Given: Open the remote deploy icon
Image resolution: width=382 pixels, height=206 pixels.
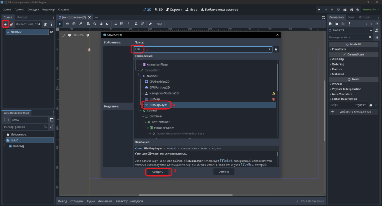Looking at the screenshot, I should 338,9.
